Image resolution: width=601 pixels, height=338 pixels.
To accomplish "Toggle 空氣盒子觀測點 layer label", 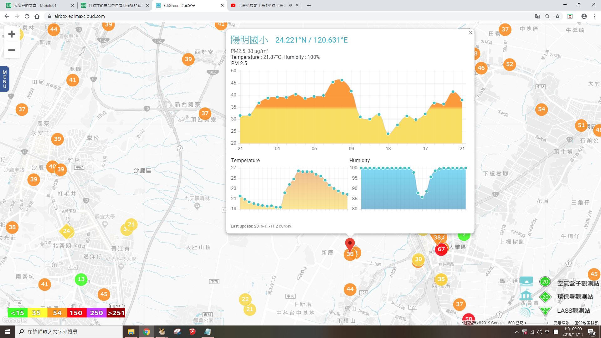I will 578,283.
